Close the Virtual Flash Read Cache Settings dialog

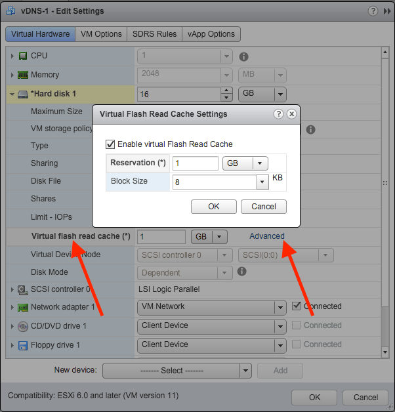pos(291,114)
